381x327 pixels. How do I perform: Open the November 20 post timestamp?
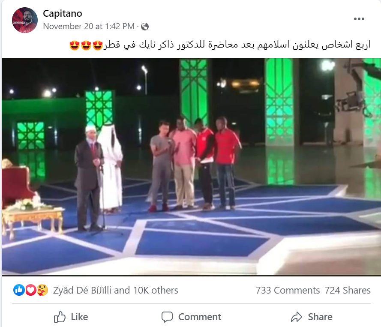(89, 26)
